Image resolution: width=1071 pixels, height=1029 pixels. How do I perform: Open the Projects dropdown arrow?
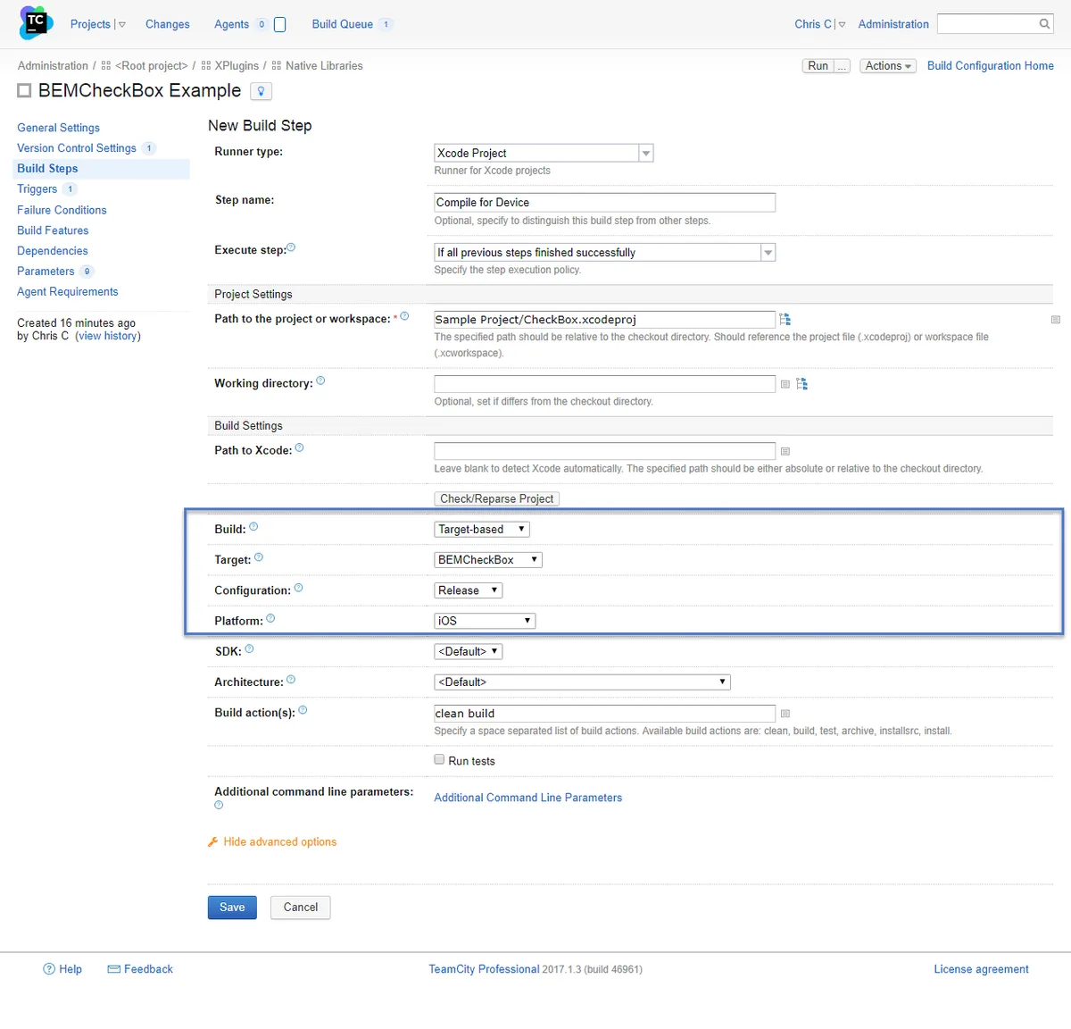(x=122, y=25)
